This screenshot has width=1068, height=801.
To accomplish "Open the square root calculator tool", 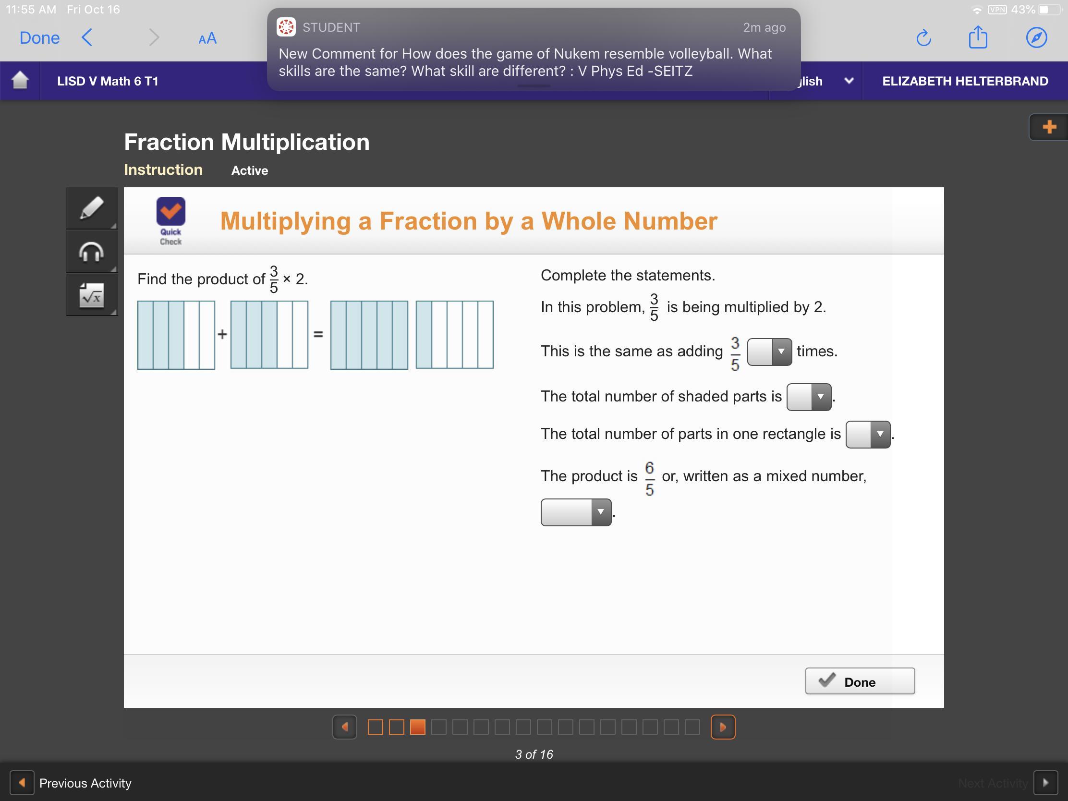I will coord(91,294).
